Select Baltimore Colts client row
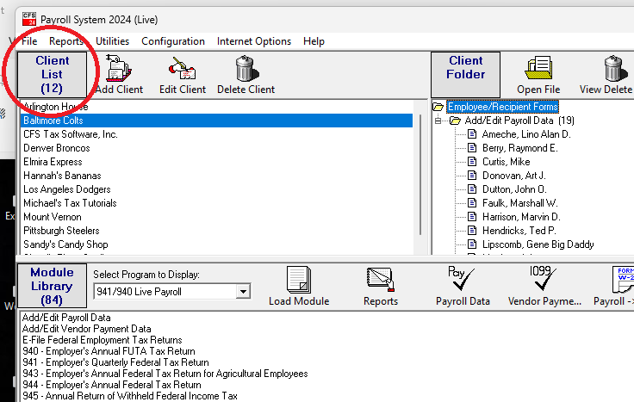This screenshot has width=634, height=402. tap(216, 121)
